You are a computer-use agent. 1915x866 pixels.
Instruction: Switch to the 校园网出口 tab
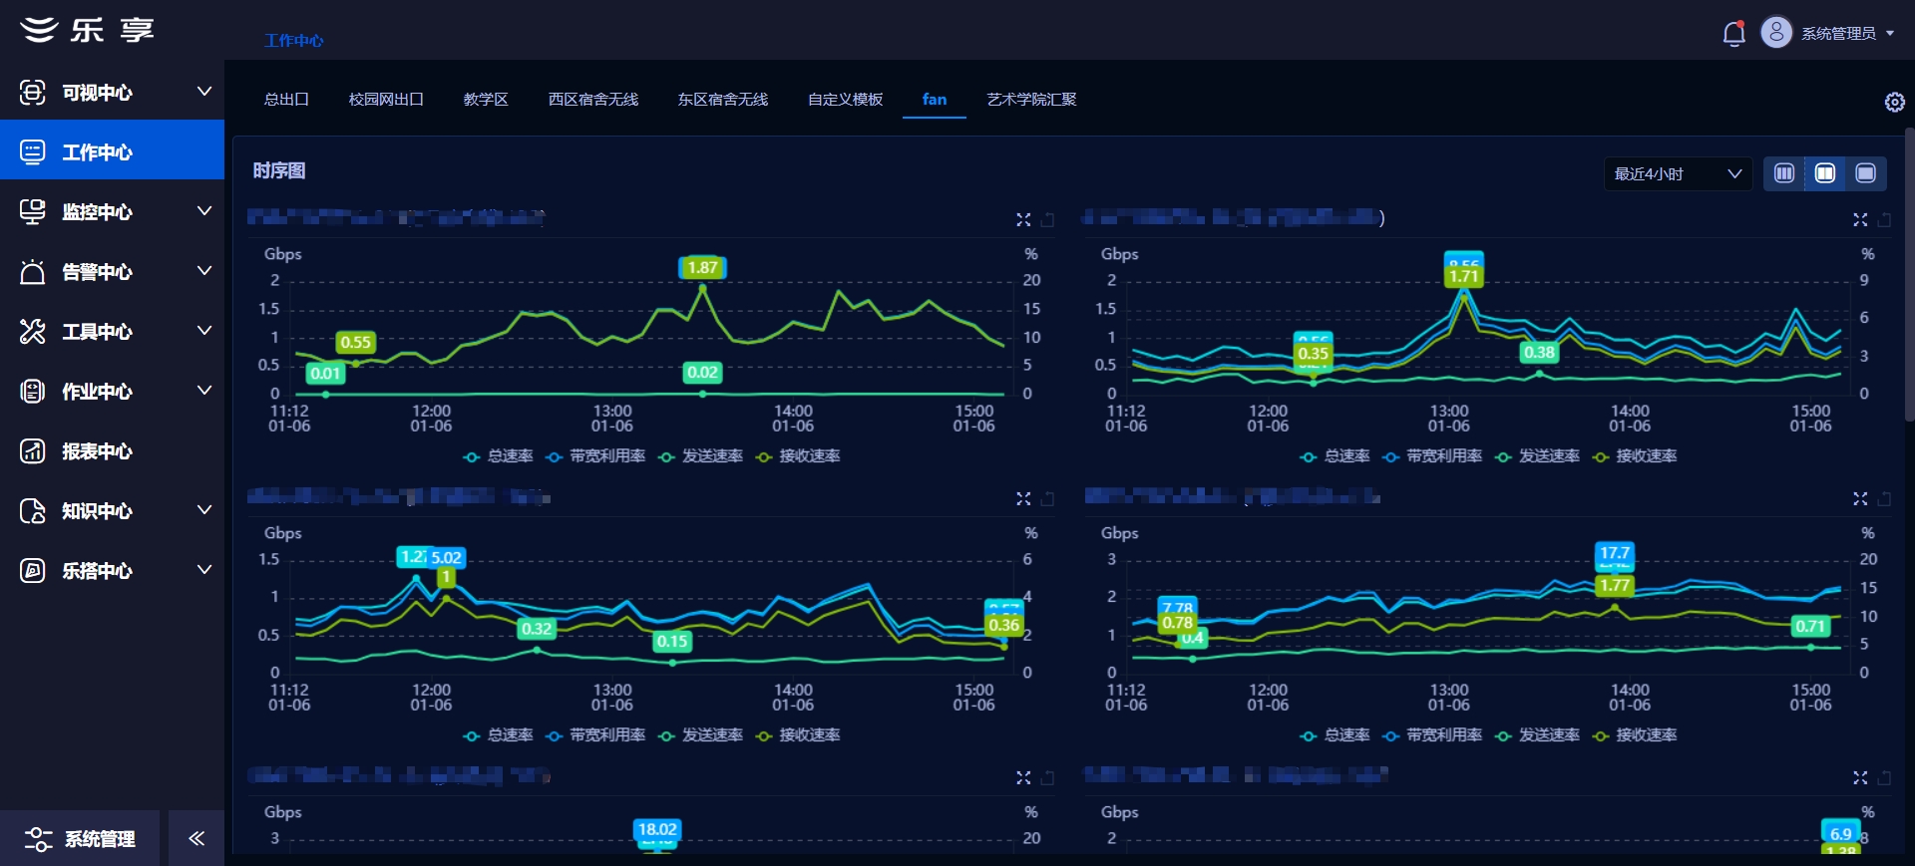click(386, 99)
